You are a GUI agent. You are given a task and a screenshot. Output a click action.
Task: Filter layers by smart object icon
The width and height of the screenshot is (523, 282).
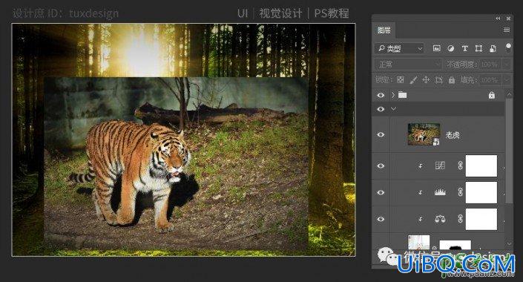pyautogui.click(x=493, y=48)
